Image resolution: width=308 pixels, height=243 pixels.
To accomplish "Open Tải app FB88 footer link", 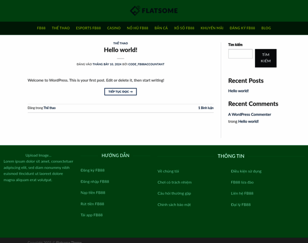I will [x=92, y=215].
